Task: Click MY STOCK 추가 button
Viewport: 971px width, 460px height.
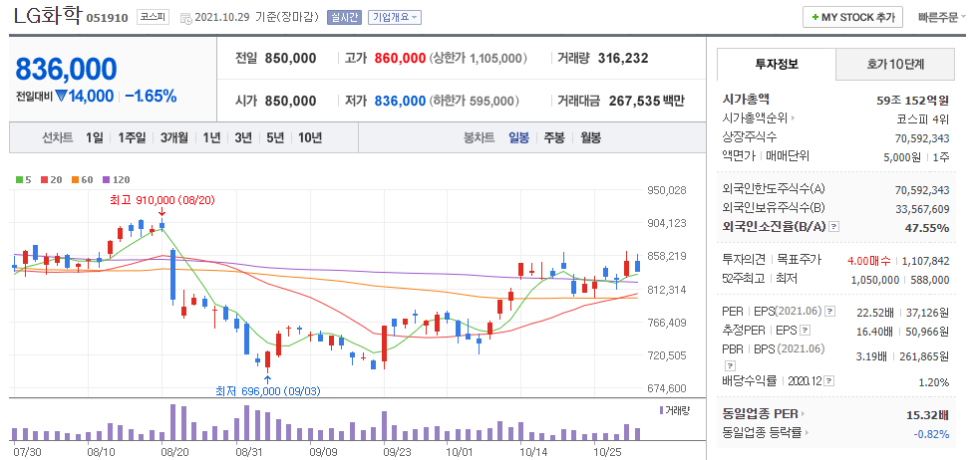Action: pyautogui.click(x=852, y=17)
